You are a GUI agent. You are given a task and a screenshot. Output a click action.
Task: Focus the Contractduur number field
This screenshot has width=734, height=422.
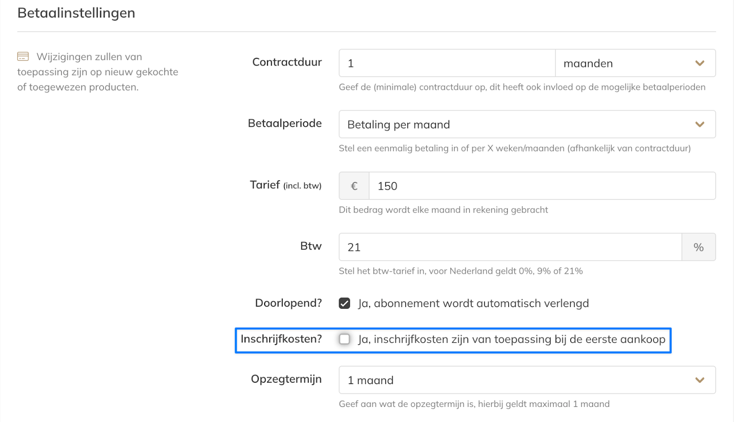click(x=447, y=63)
